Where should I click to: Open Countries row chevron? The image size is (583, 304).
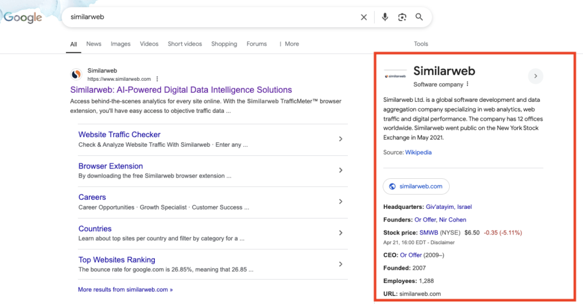pos(340,233)
